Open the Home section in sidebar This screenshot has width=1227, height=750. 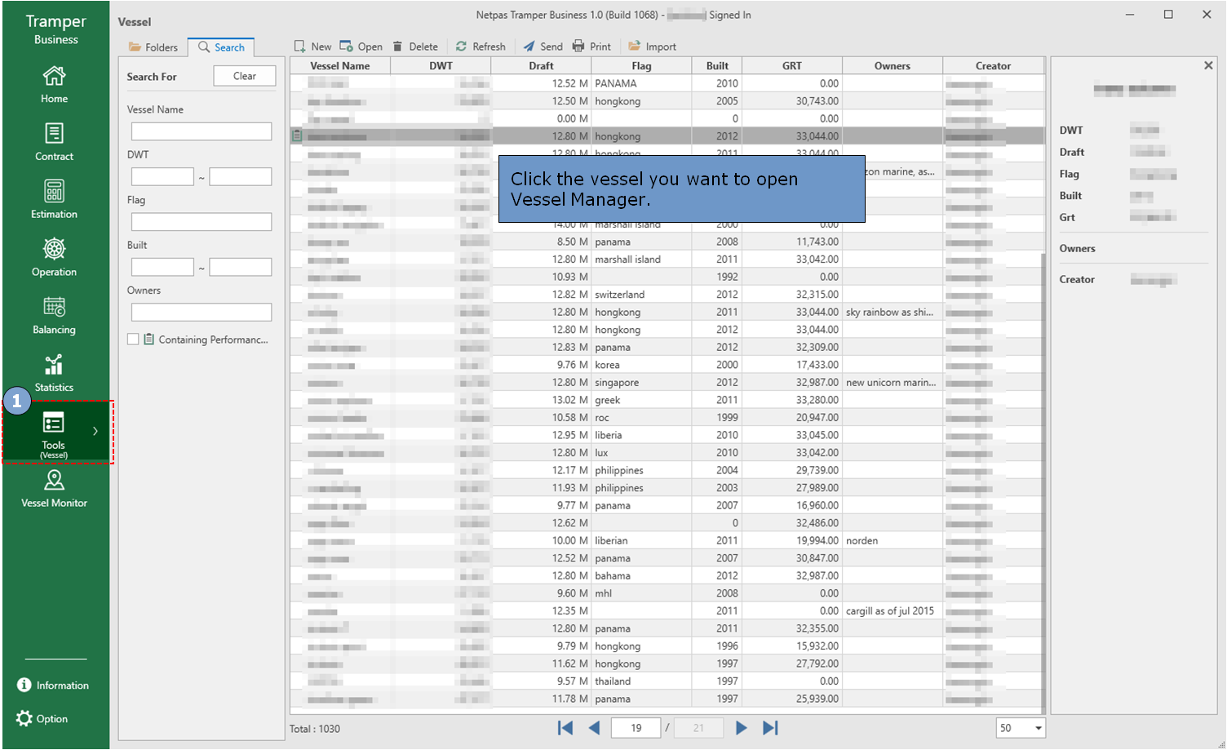point(55,85)
